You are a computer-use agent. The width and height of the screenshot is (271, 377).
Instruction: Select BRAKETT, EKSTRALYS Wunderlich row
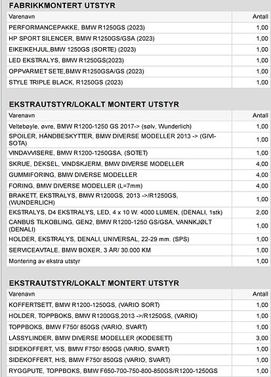(x=138, y=199)
